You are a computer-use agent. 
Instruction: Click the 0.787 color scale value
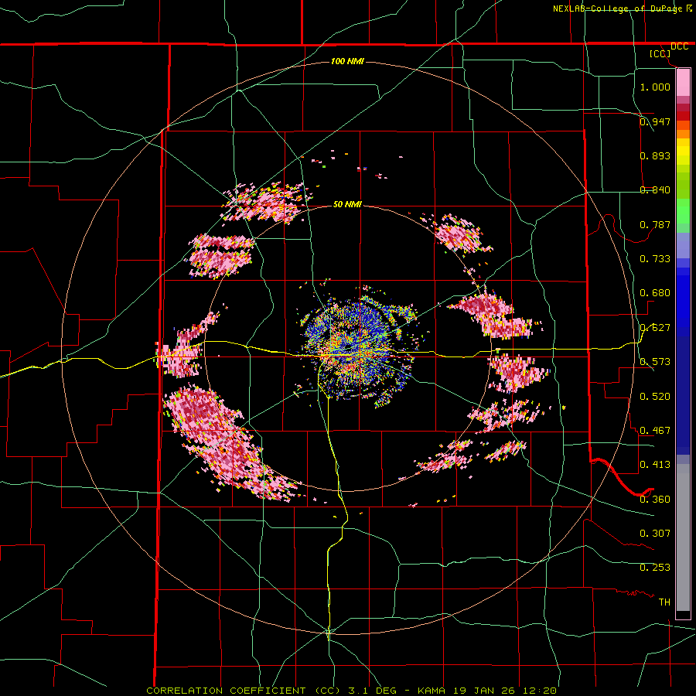pos(655,224)
